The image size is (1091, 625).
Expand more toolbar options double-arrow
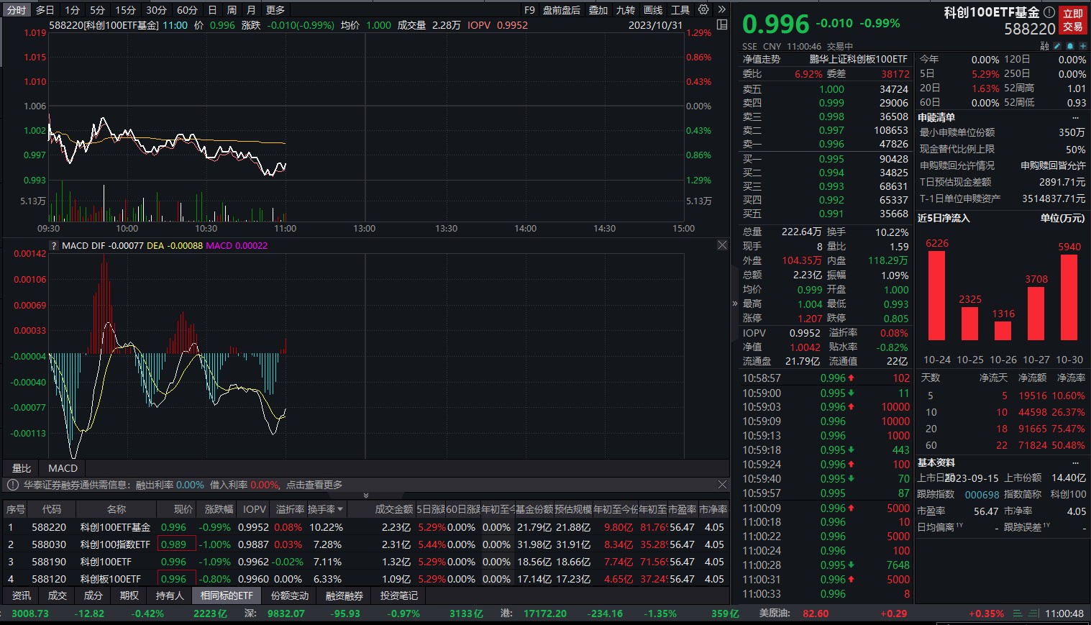[721, 9]
